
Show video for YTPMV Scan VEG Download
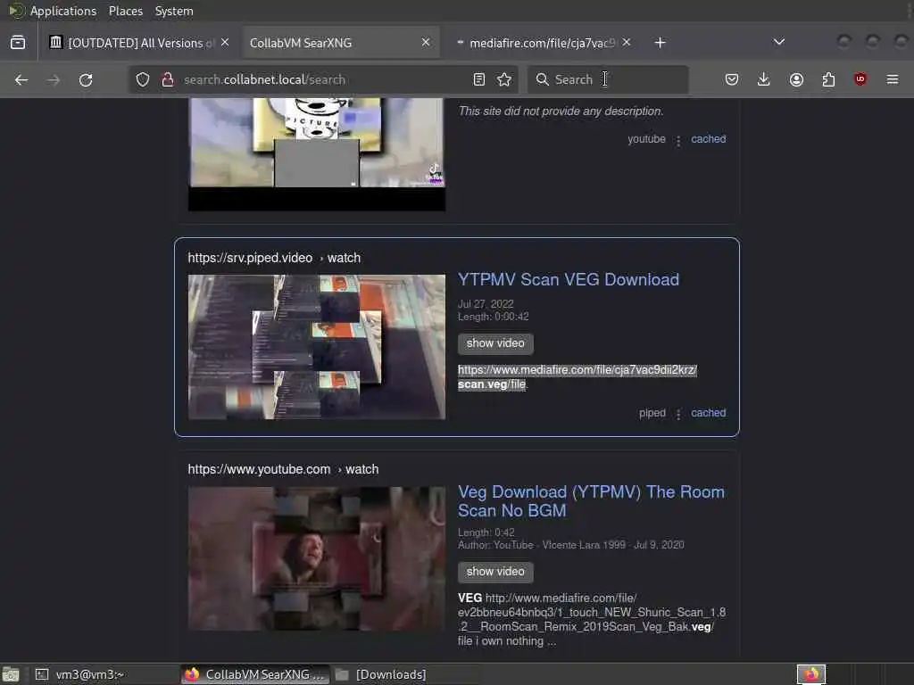(x=495, y=343)
